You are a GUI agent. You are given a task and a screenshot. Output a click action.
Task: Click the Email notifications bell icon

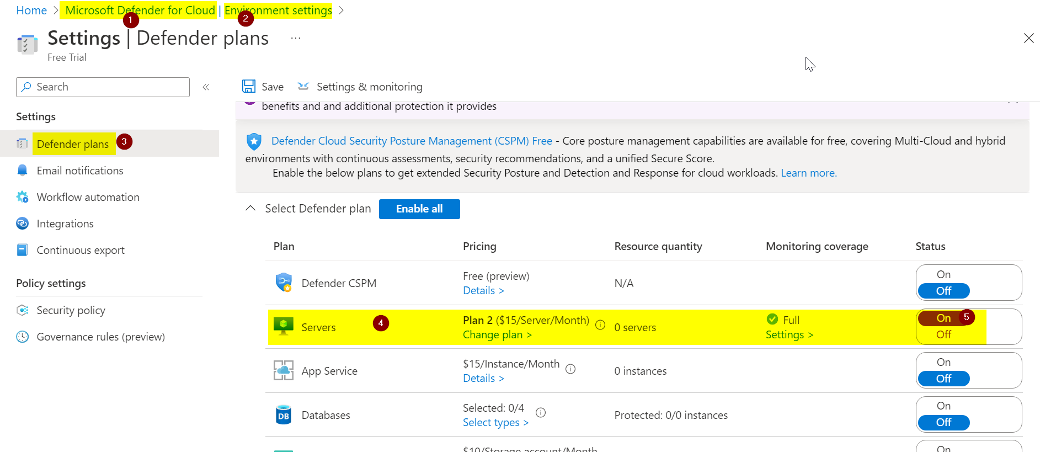(x=22, y=171)
